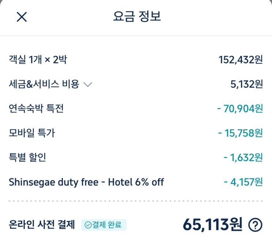272x249 pixels.
Task: Tap the 객실 1개 × 2박 label
Action: coord(38,59)
